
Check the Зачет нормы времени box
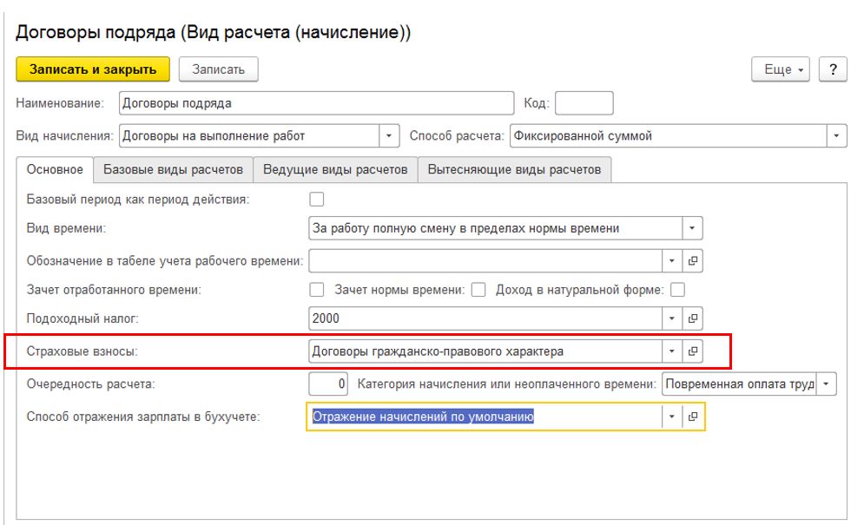(478, 290)
